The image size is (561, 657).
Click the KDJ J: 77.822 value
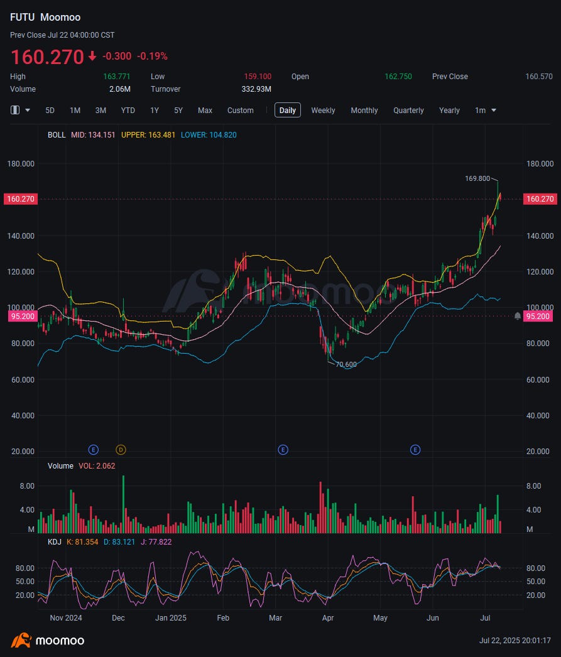pyautogui.click(x=156, y=542)
